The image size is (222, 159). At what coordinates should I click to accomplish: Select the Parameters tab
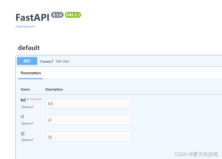point(31,73)
